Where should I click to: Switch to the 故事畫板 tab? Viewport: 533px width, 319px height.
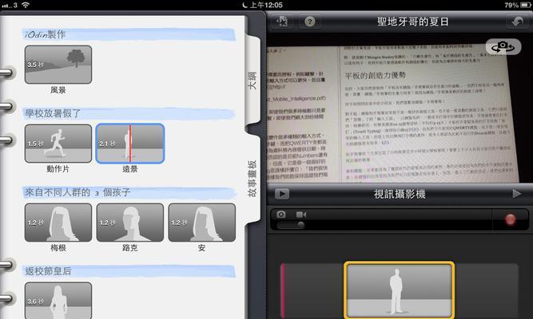tap(252, 179)
